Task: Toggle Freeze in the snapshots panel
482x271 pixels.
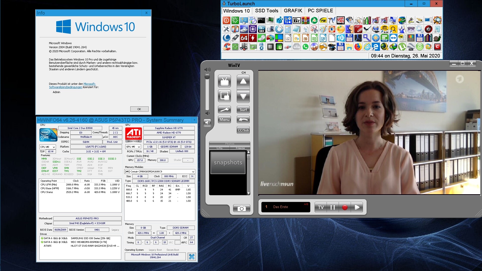Action: (x=240, y=148)
